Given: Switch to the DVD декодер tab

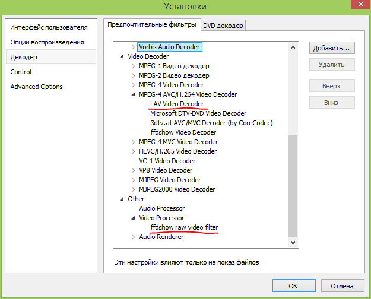Looking at the screenshot, I should point(223,25).
